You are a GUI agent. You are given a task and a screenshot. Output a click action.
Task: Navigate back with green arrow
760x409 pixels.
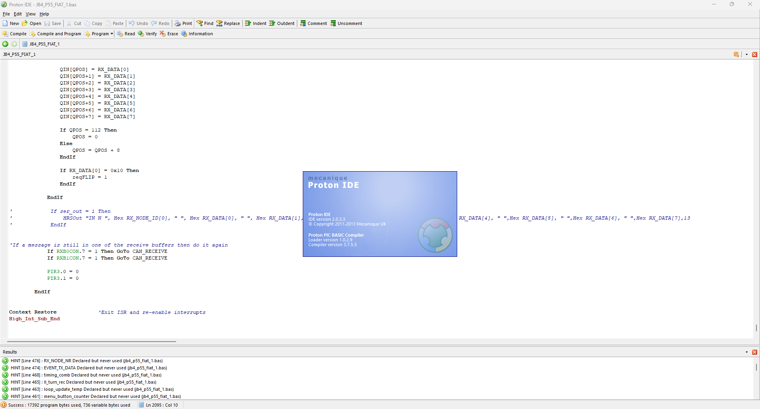[5, 44]
